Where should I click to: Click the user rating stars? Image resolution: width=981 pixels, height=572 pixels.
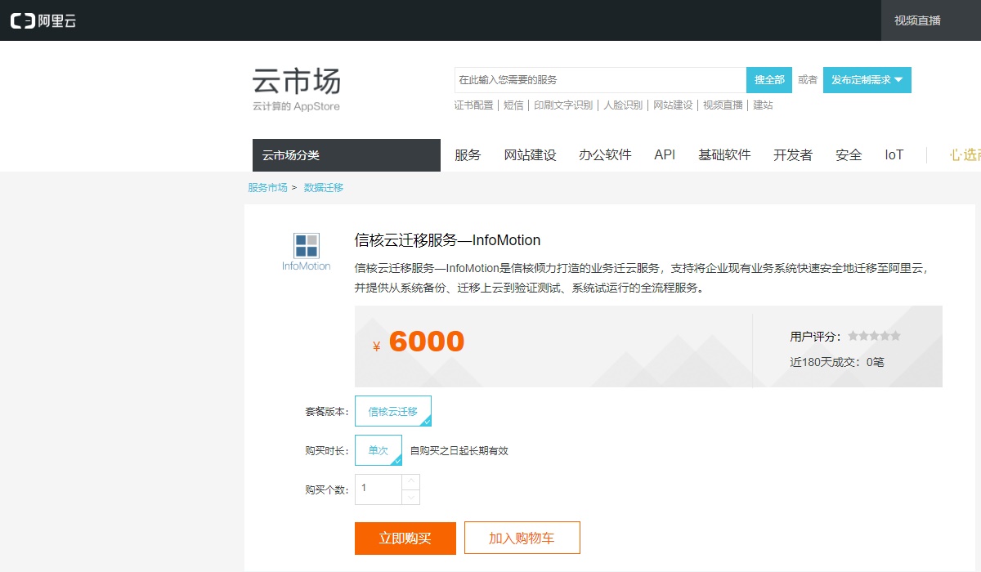(874, 336)
